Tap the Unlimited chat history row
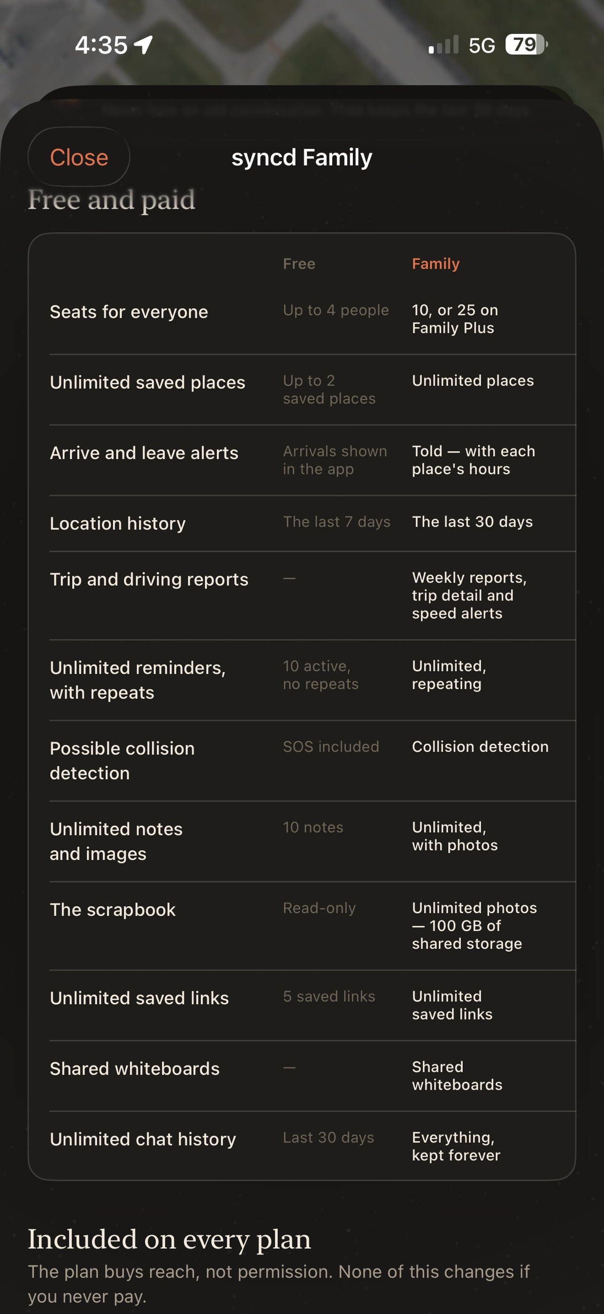Viewport: 604px width, 1314px height. (302, 1146)
